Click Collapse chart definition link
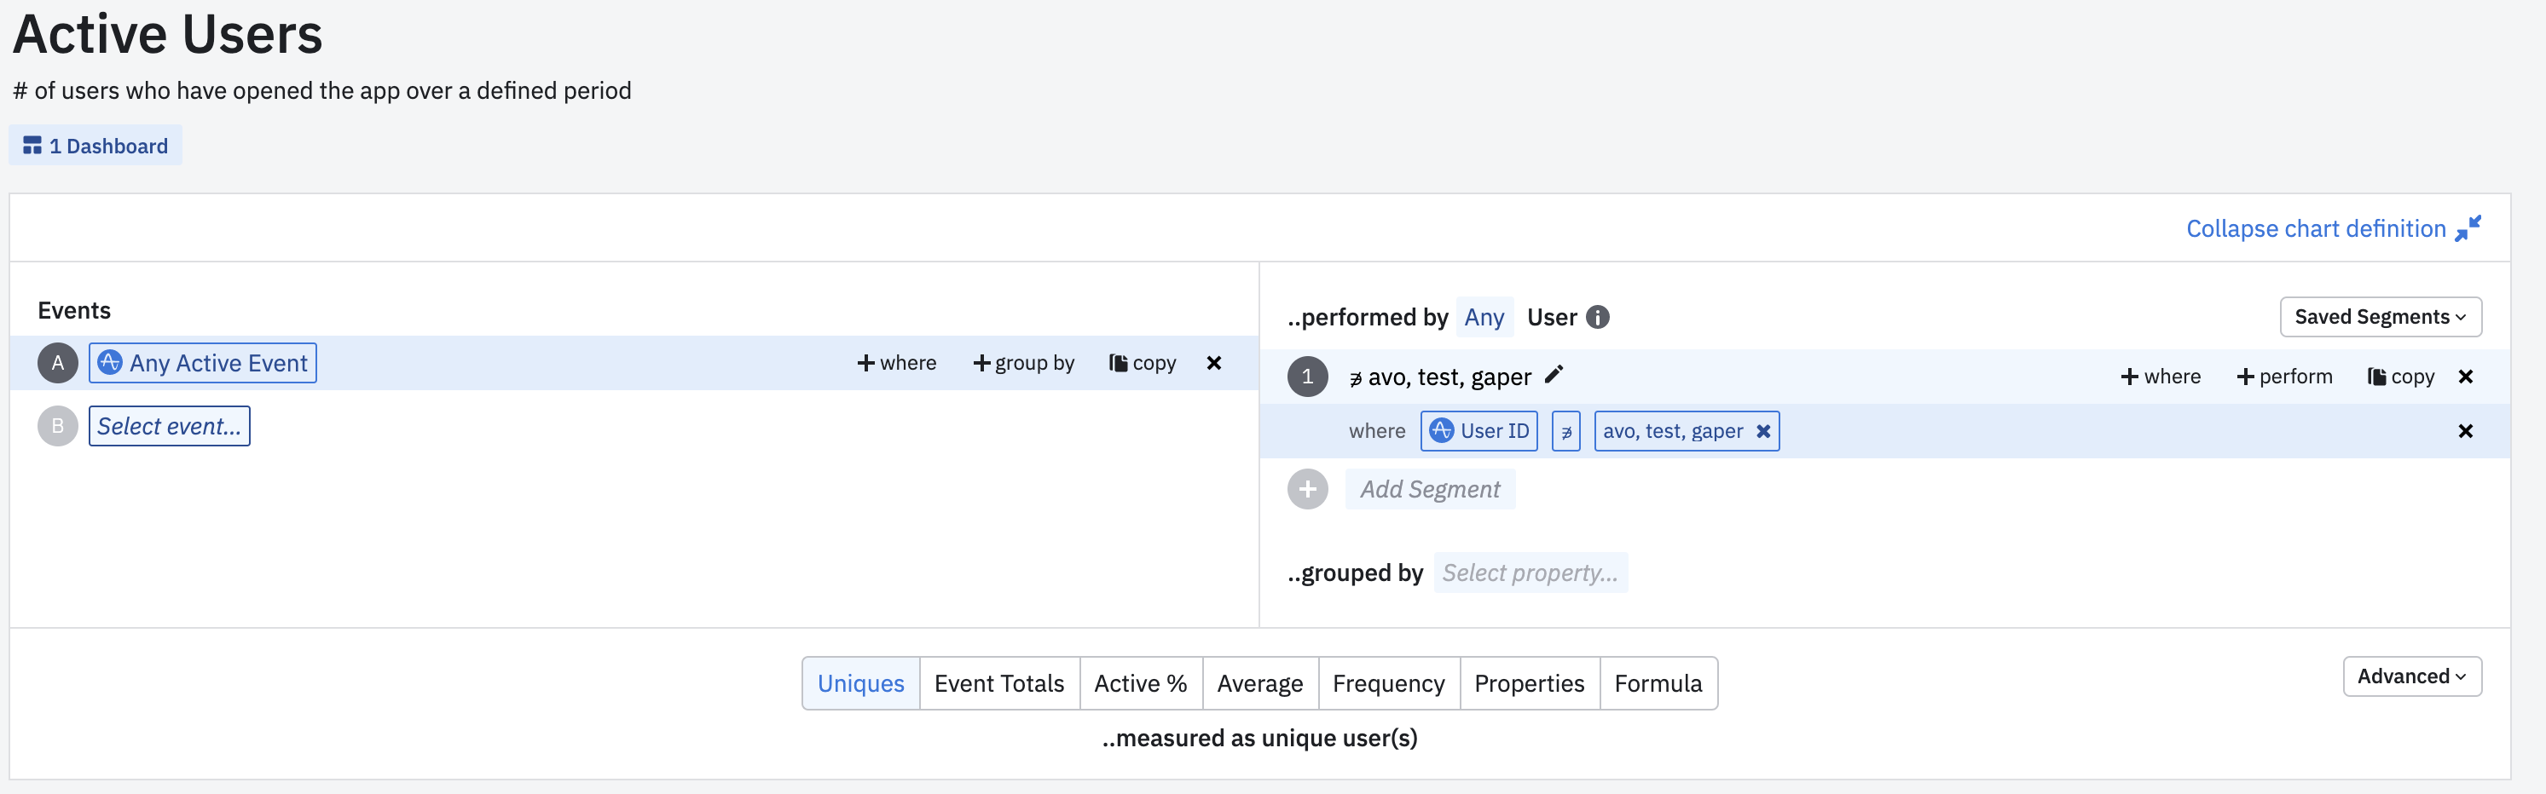 (2315, 229)
